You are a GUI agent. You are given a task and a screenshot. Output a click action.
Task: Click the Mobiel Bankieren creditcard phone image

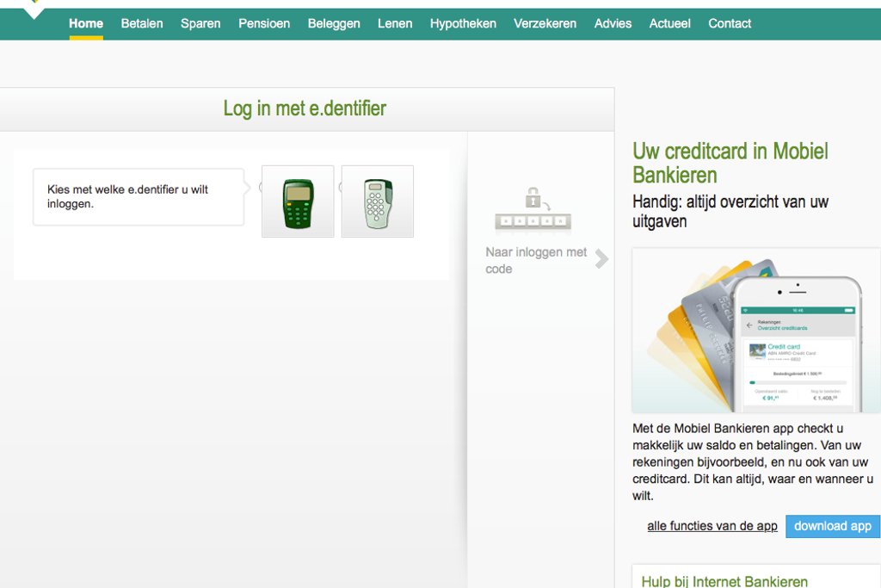point(755,331)
